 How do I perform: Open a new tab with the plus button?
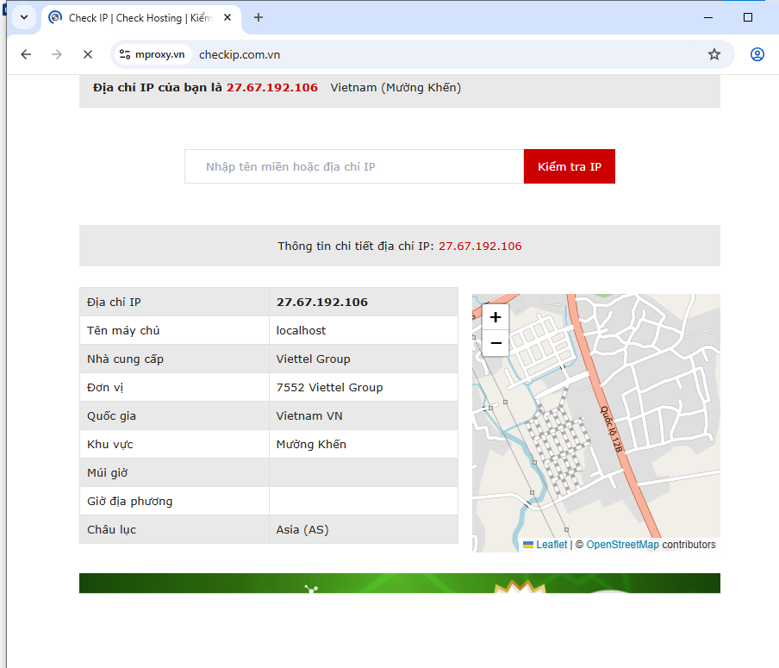[259, 17]
